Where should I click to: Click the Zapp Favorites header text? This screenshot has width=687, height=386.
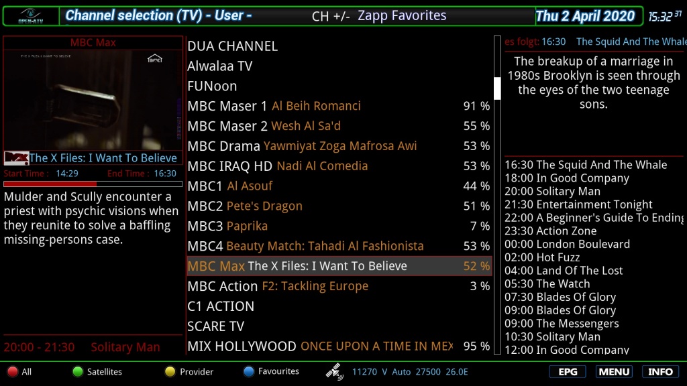402,16
